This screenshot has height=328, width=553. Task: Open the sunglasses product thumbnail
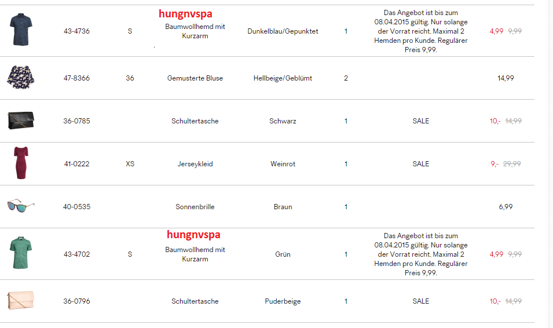coord(21,206)
